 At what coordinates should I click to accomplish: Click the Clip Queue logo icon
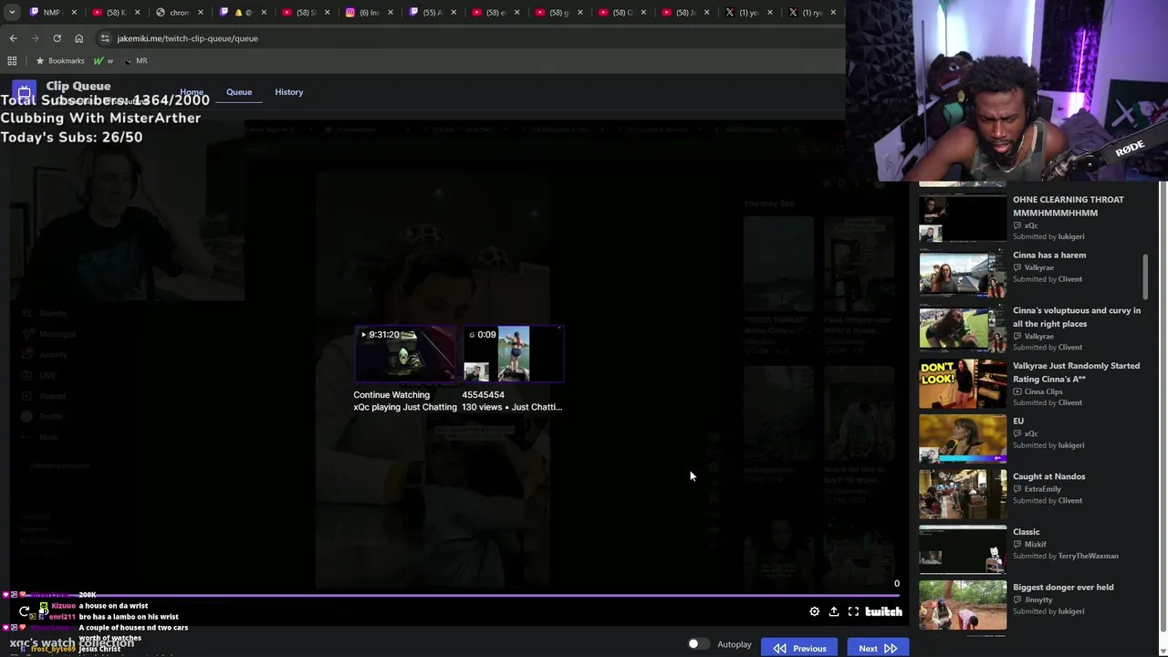[25, 92]
